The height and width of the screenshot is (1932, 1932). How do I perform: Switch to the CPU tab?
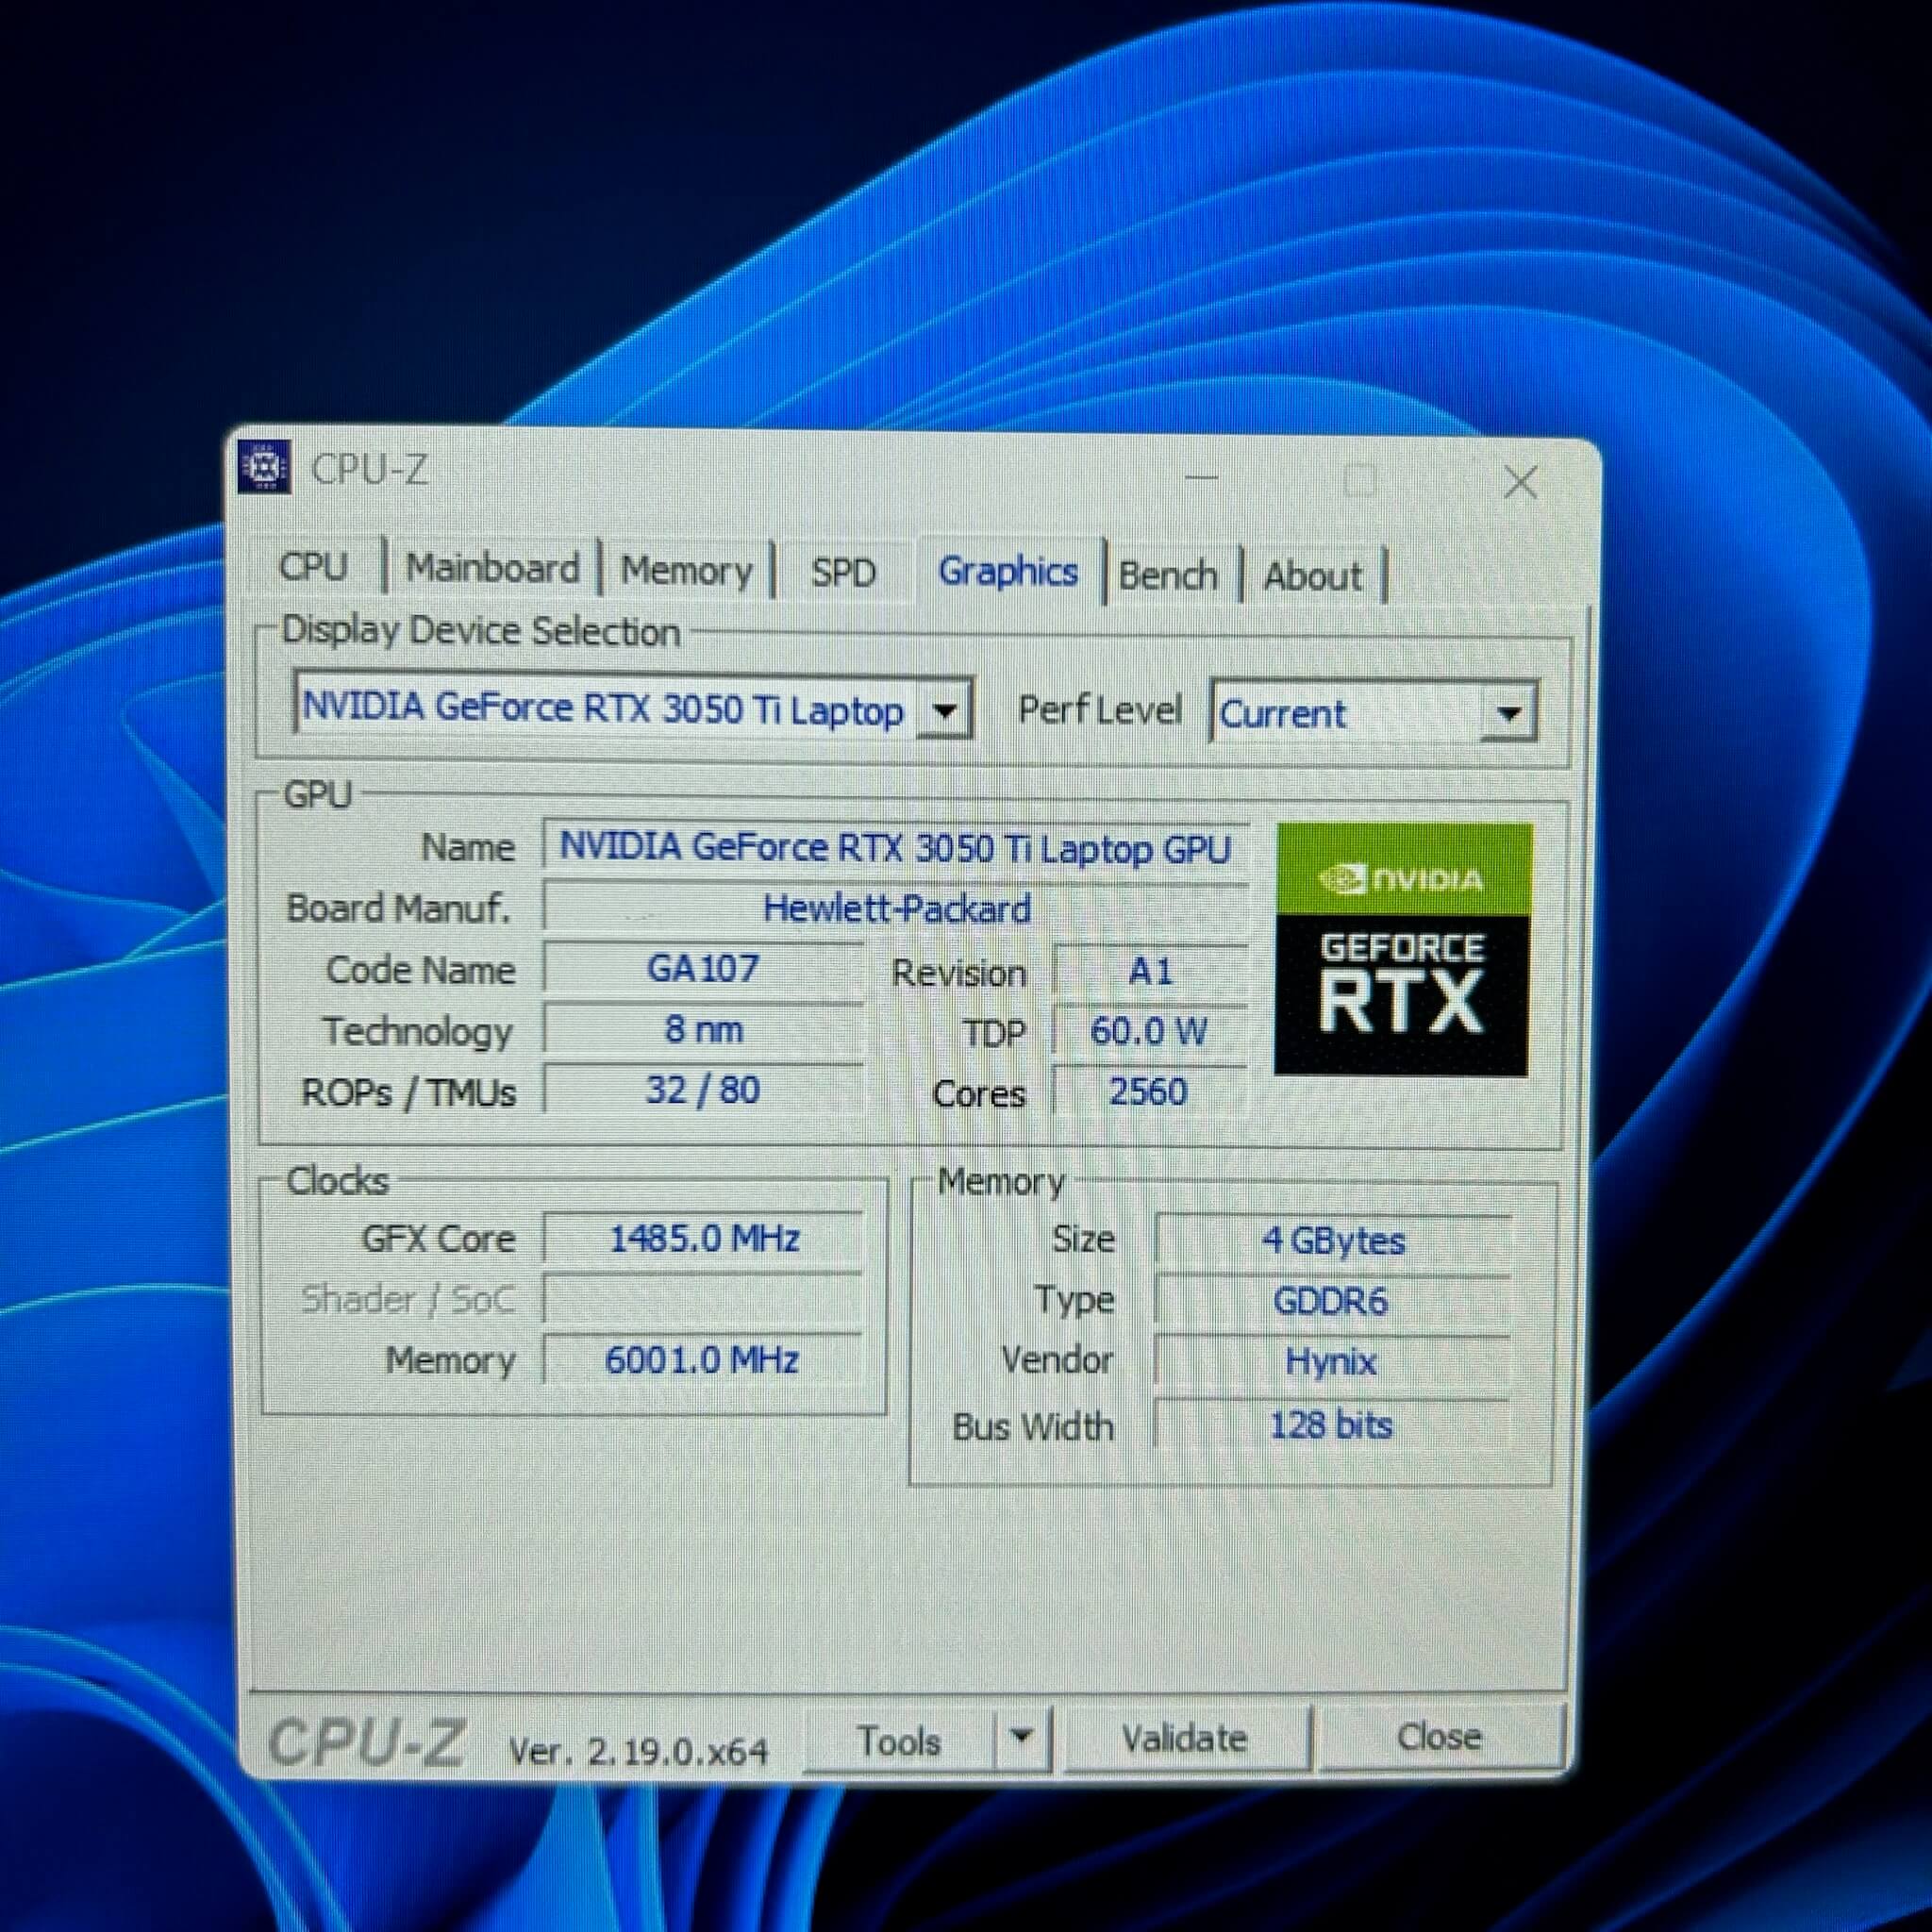313,566
